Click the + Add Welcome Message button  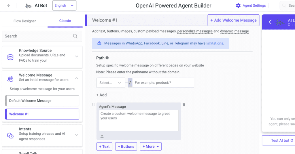click(x=233, y=20)
